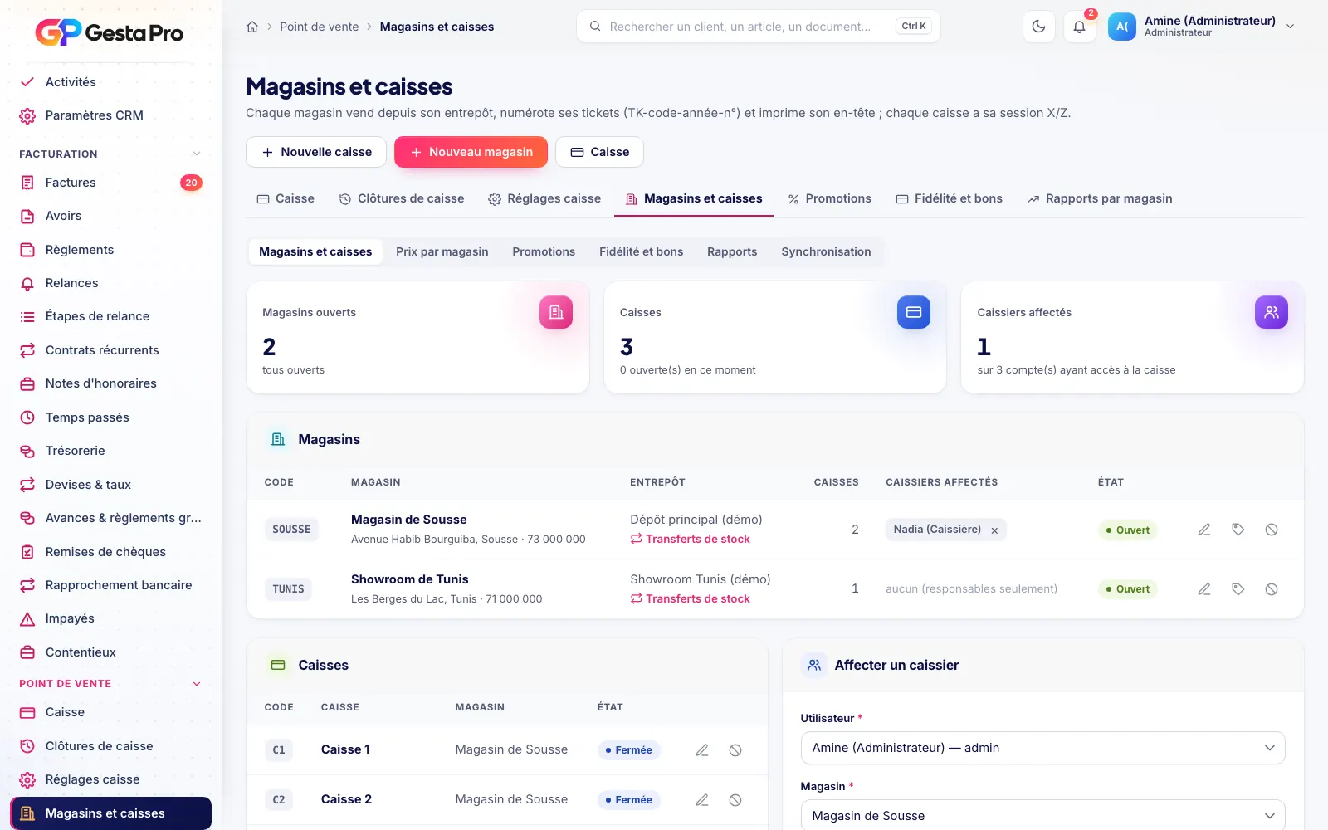Select the Prix par magasin subtab
Viewport: 1328px width, 830px height.
[x=442, y=251]
